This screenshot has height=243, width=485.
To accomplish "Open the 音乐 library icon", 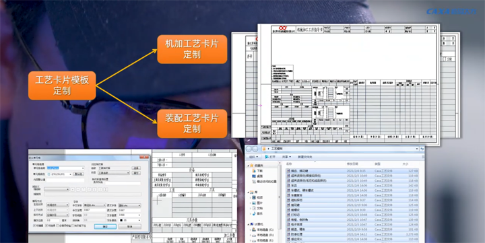I will click(254, 213).
